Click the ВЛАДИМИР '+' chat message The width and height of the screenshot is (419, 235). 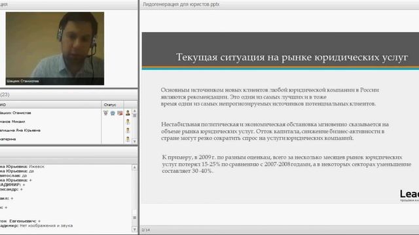[x=12, y=185]
